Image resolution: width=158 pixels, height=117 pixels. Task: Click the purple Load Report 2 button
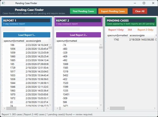pos(78,35)
